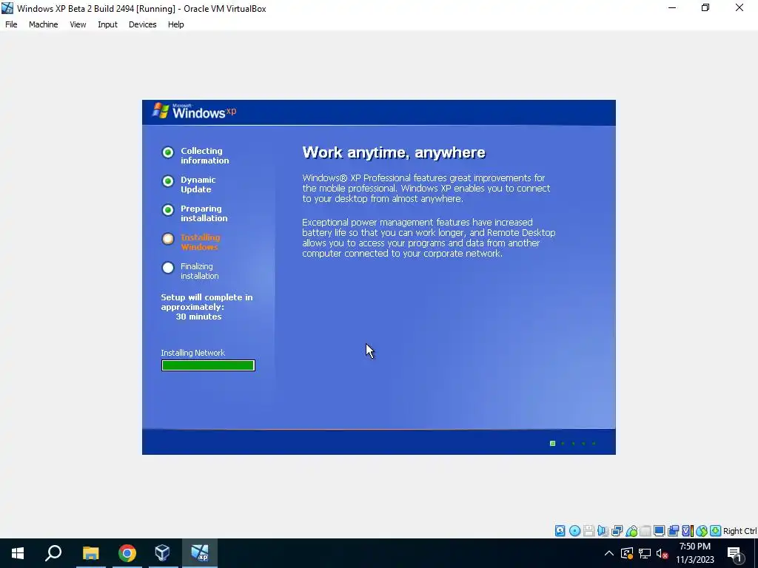Click the VirtualBox window title bar icon

7,8
